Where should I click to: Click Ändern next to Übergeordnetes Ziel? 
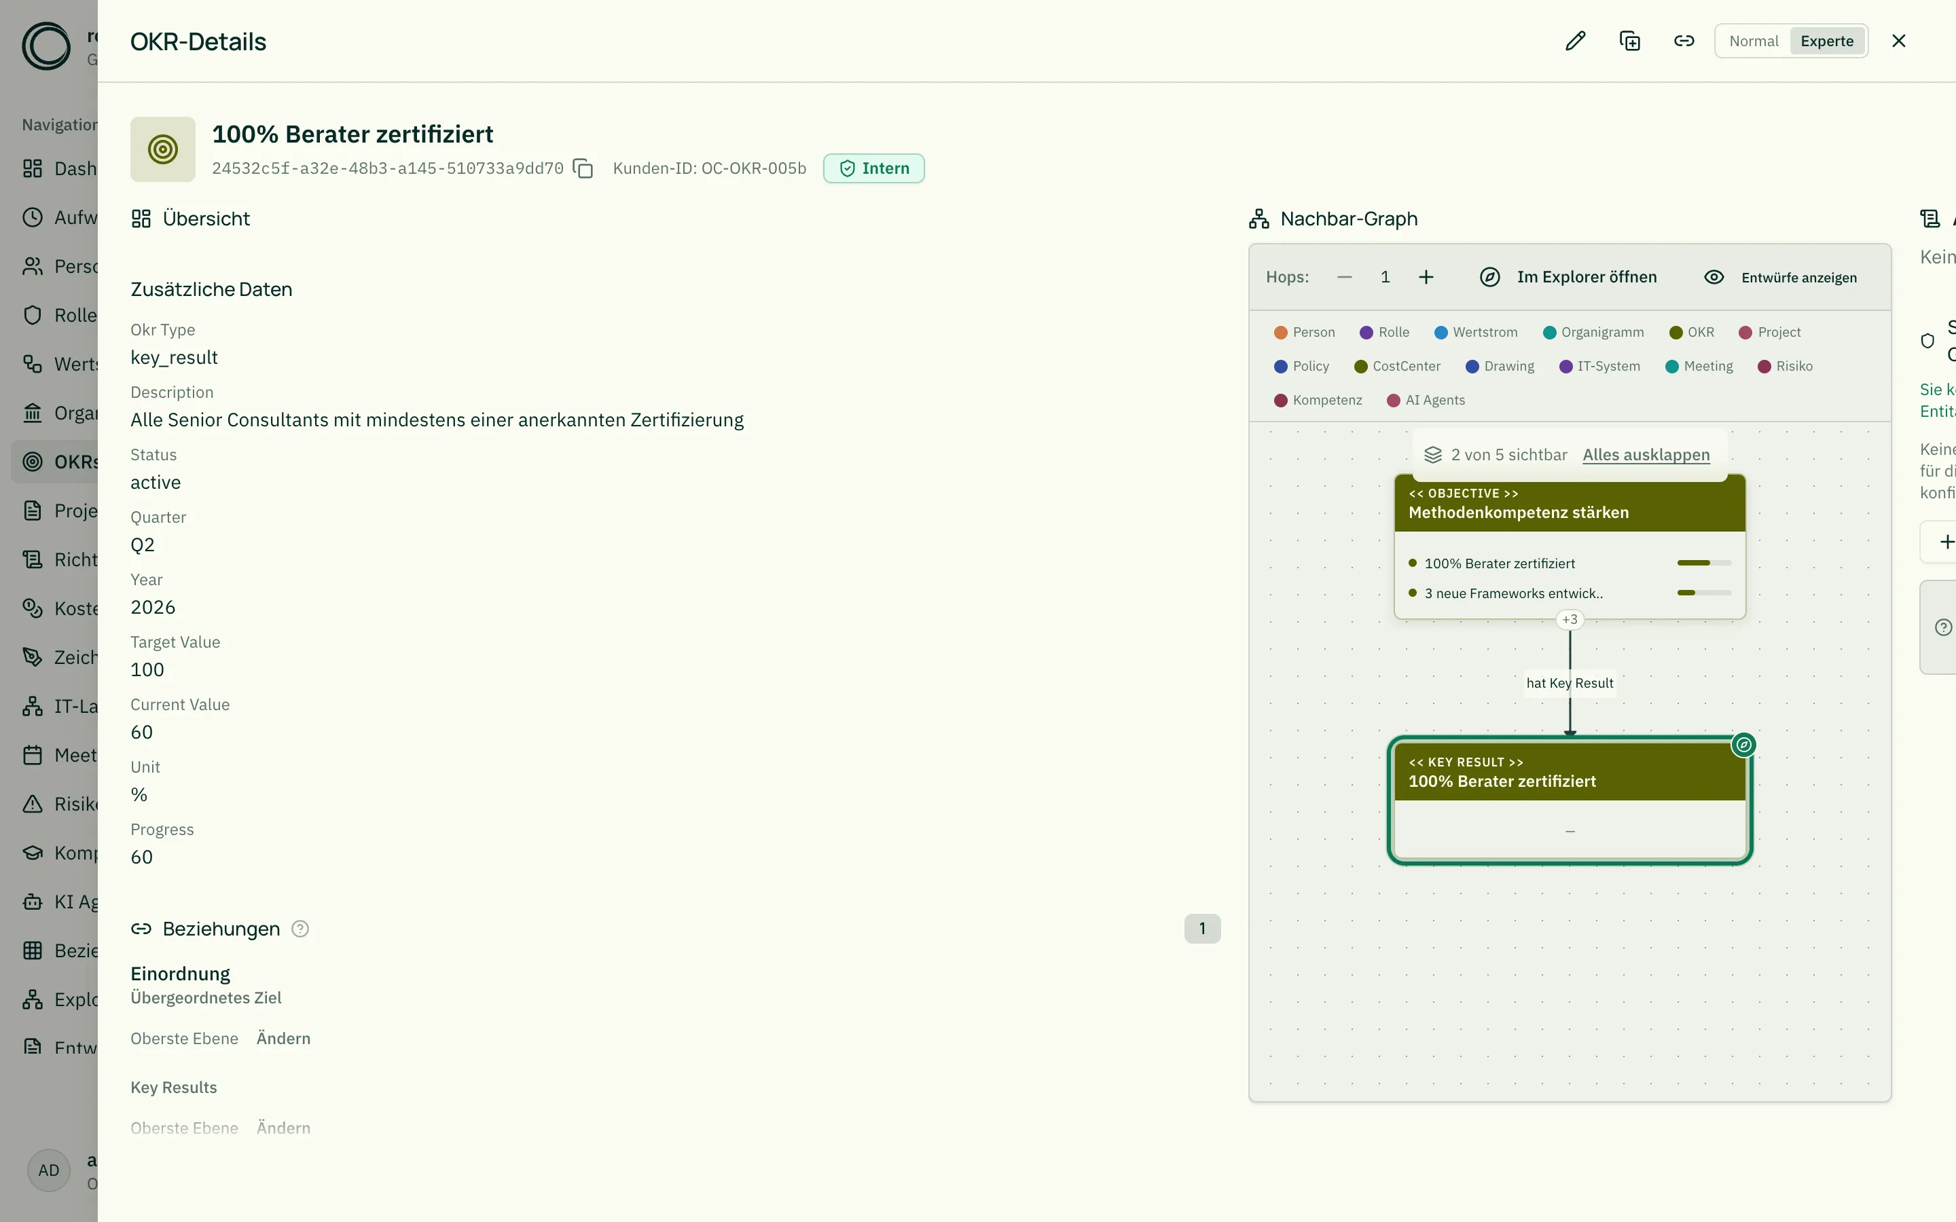pos(283,1039)
